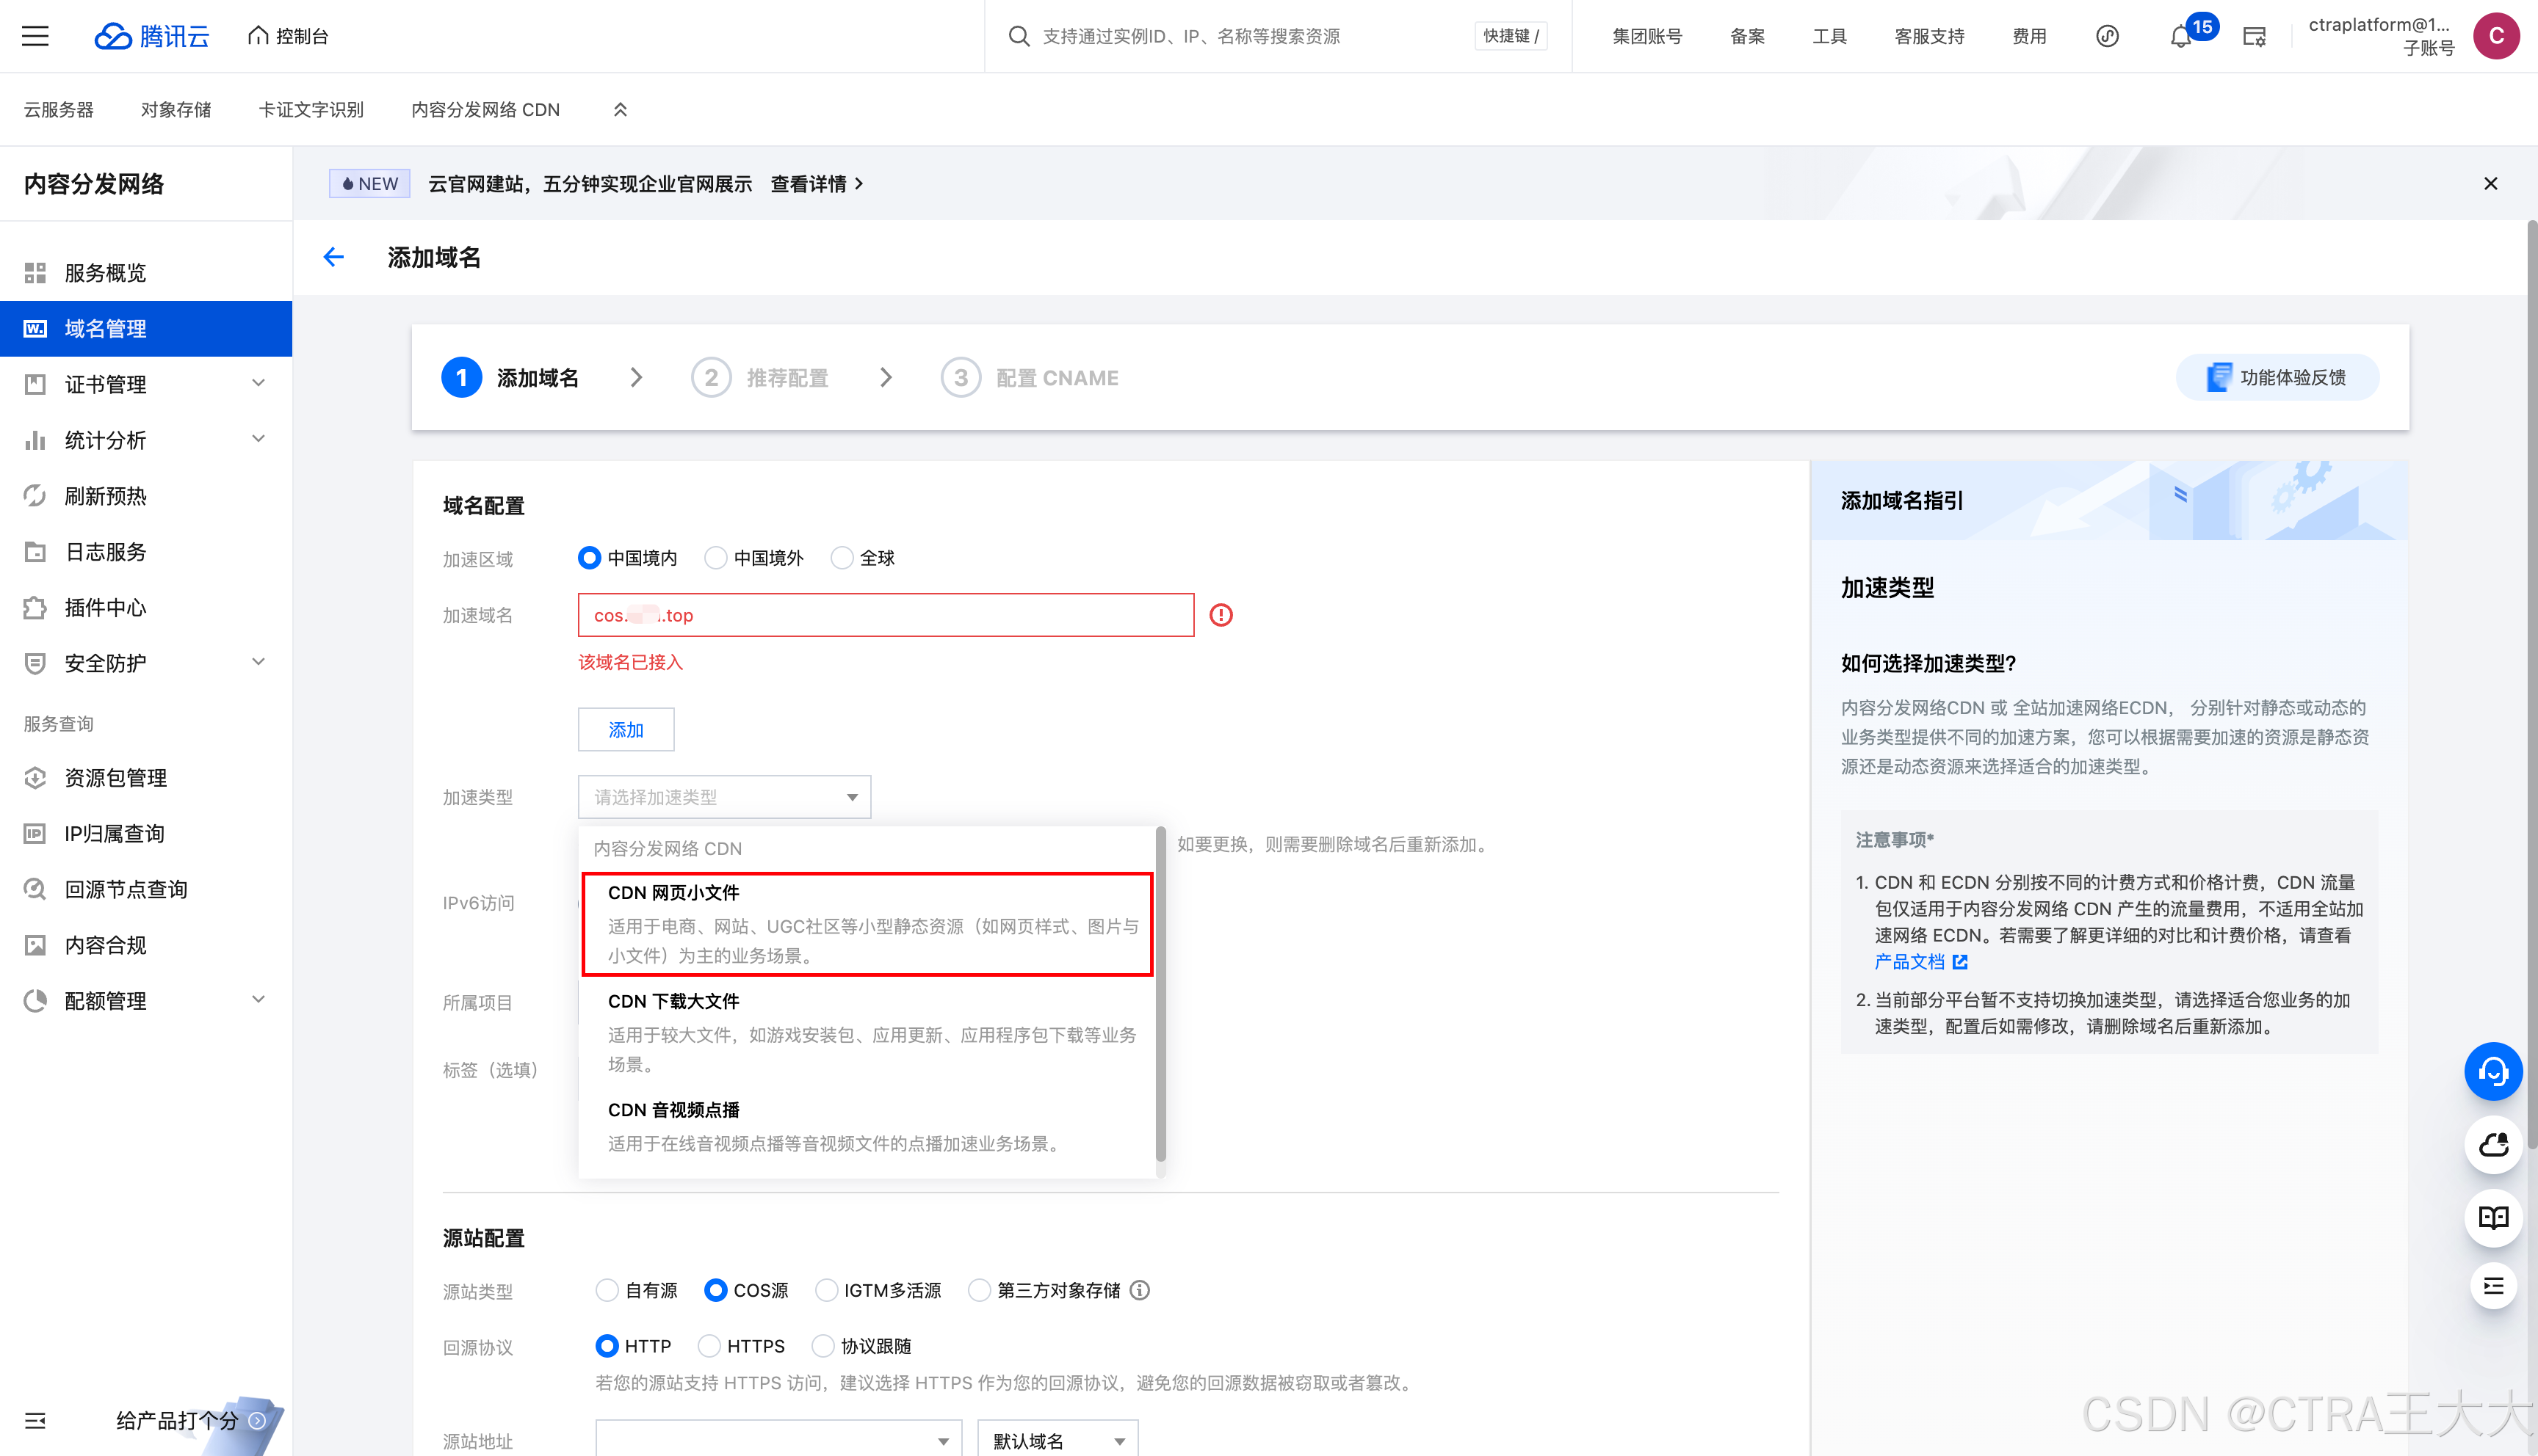Screen dimensions: 2538x1456
Task: Click info icon next to 第三方对象存储
Action: coord(1140,1290)
